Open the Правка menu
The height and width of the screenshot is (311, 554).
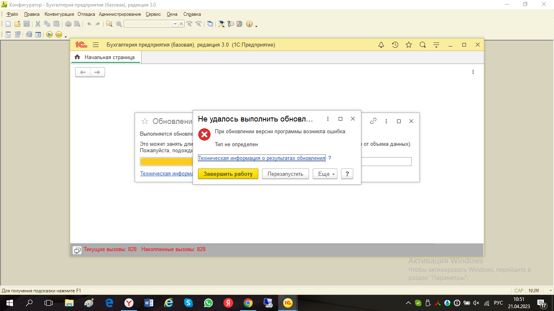[32, 14]
